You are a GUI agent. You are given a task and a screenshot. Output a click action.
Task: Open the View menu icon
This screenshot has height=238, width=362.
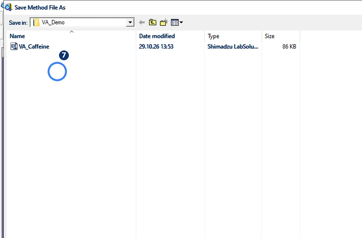[175, 22]
